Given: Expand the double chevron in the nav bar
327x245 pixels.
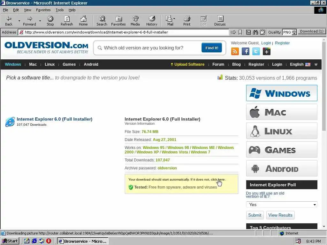Looking at the screenshot, I should pyautogui.click(x=316, y=64).
